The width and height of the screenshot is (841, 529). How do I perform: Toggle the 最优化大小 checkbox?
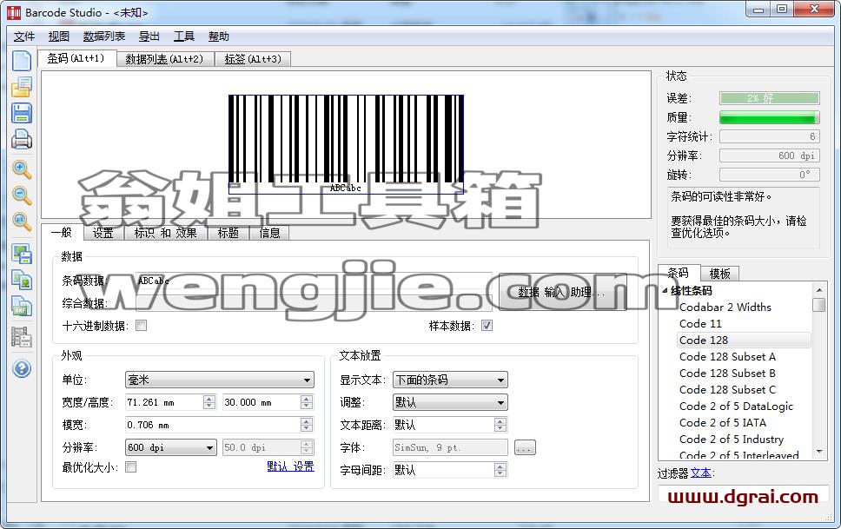(131, 467)
